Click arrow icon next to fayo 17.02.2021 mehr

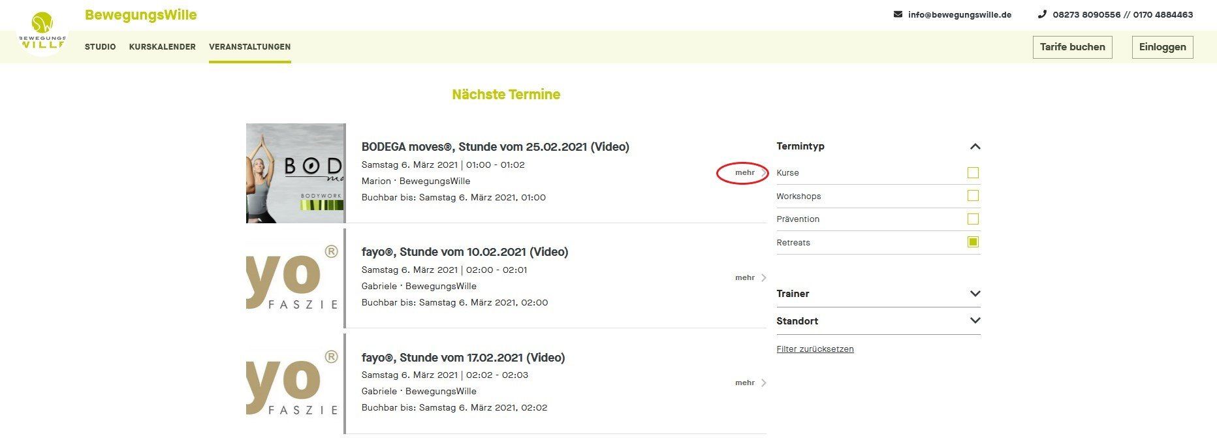pos(764,383)
